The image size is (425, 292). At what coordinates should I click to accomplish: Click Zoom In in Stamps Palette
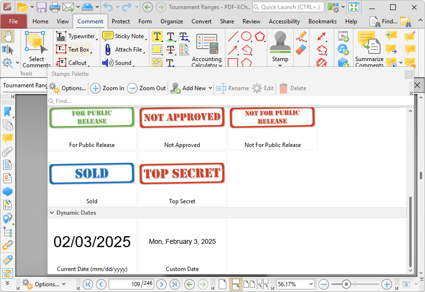click(x=107, y=88)
